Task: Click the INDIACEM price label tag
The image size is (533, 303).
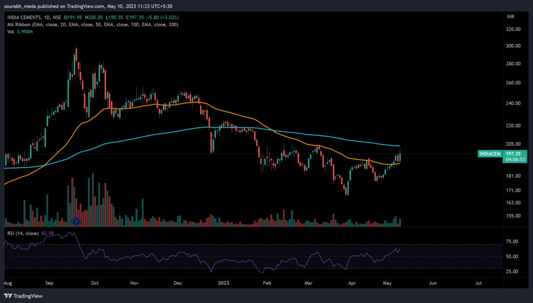Action: [490, 154]
